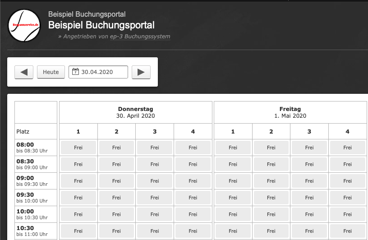
Task: Book Thursday court 1 at 10:00
Action: click(x=78, y=214)
